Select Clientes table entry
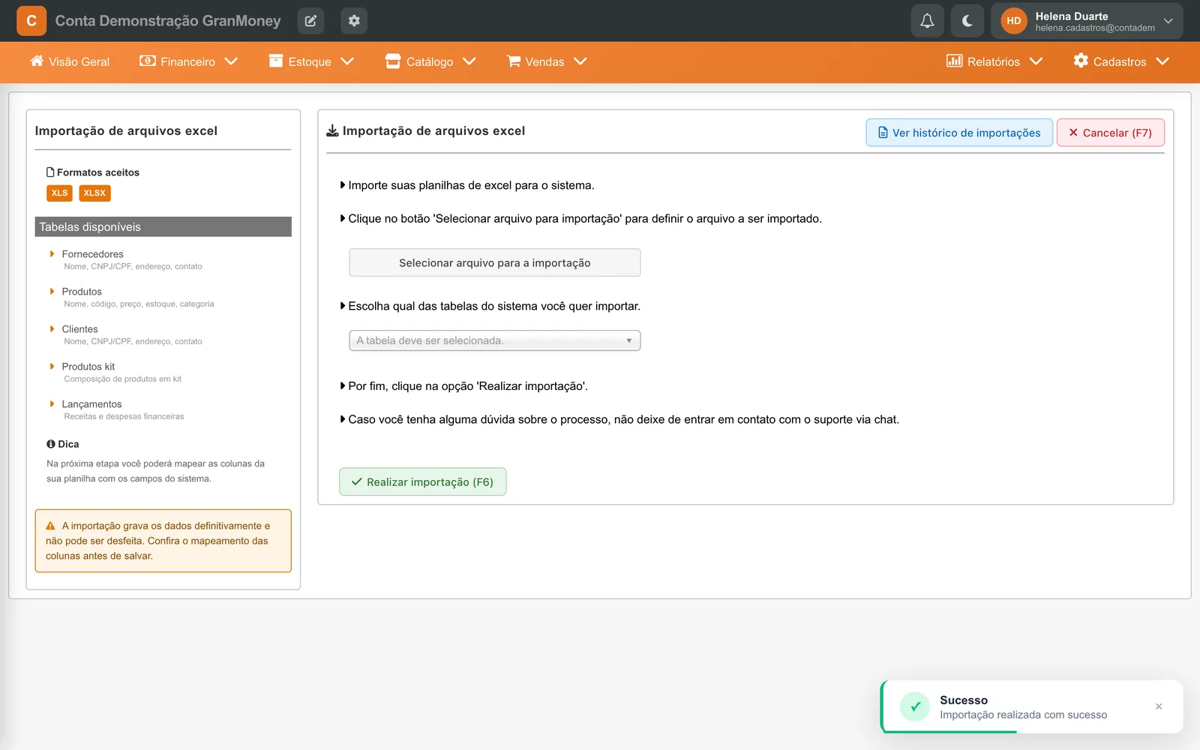 coord(79,329)
